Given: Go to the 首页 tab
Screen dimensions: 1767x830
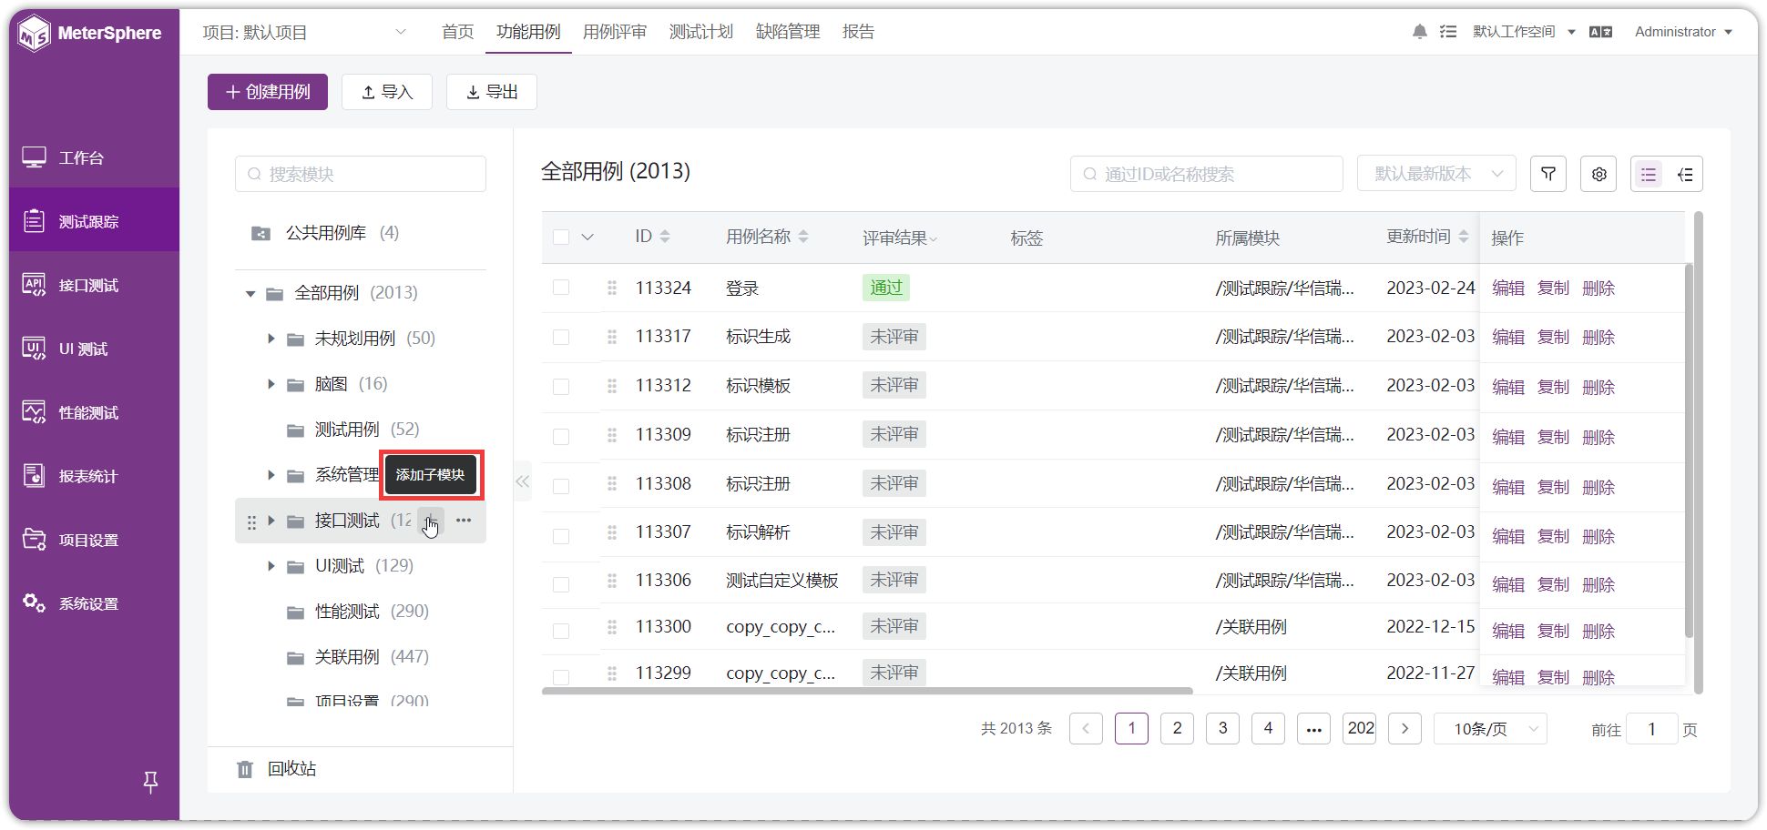Looking at the screenshot, I should point(457,32).
